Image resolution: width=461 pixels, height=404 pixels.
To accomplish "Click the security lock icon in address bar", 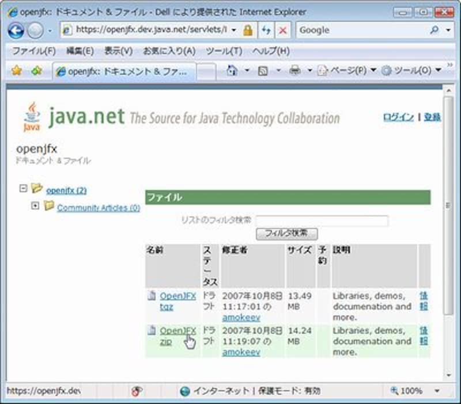I will pos(248,30).
